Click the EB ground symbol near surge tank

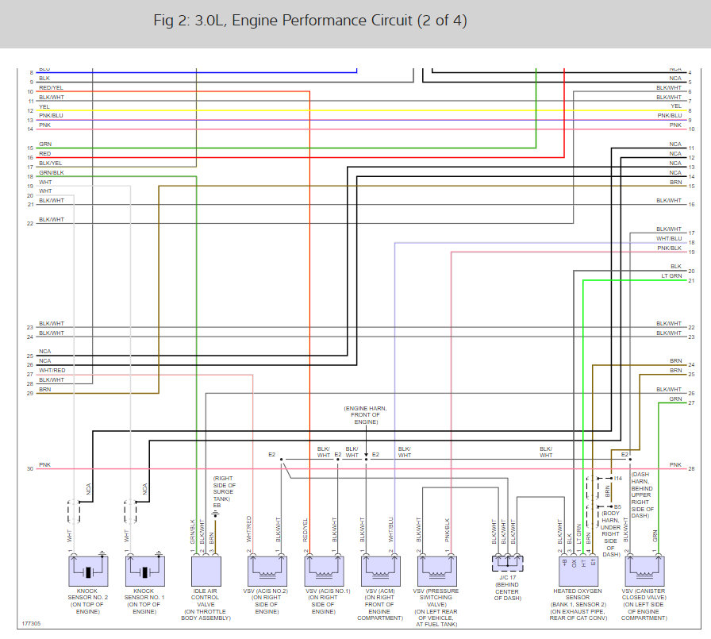tap(215, 514)
